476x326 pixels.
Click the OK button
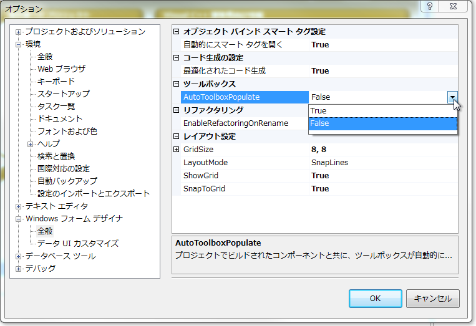tap(375, 299)
